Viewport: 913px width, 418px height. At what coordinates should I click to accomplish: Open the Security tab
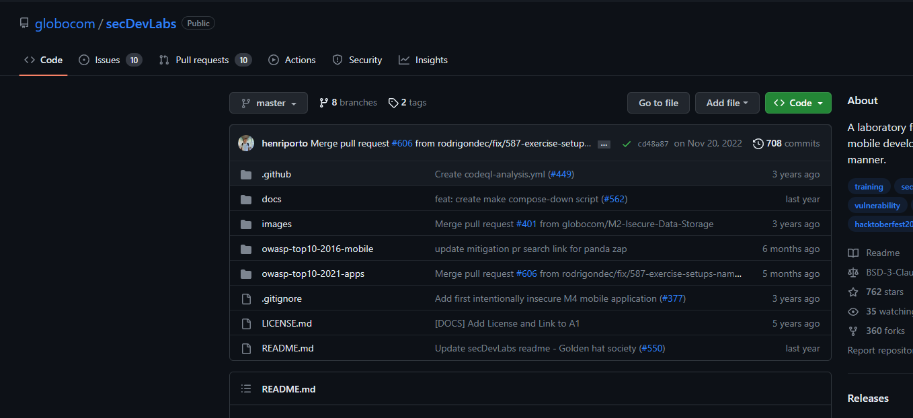[x=357, y=60]
